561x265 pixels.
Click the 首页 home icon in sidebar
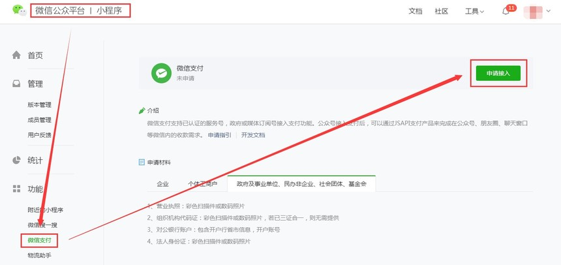click(17, 55)
